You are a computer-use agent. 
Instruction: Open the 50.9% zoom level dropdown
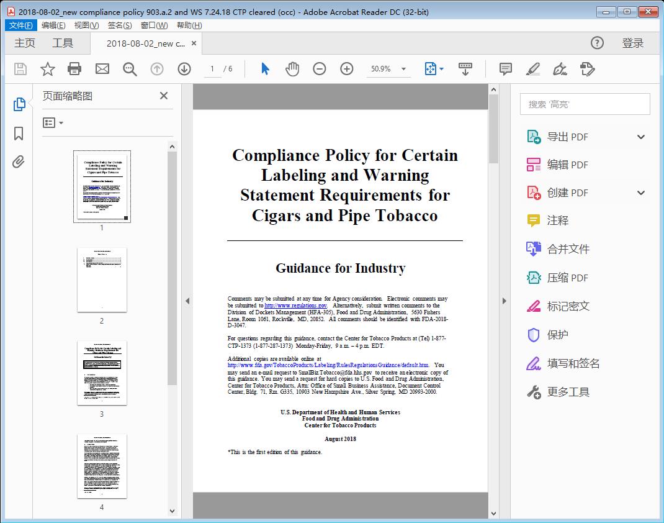click(x=404, y=69)
